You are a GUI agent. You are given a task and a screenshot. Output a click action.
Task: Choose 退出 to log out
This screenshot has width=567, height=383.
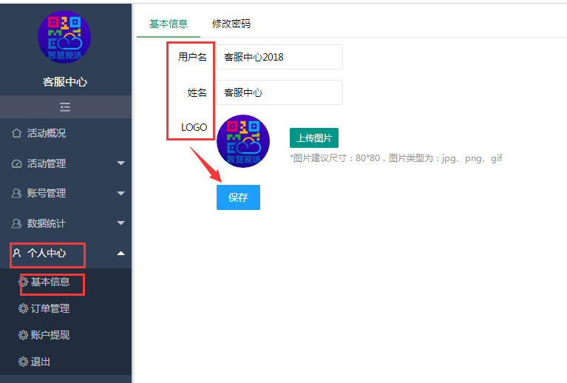pos(66,362)
